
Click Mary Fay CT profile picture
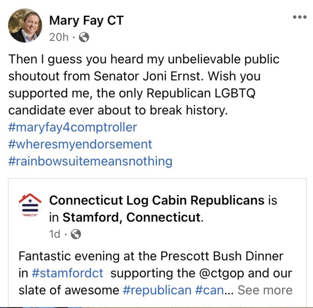point(25,26)
